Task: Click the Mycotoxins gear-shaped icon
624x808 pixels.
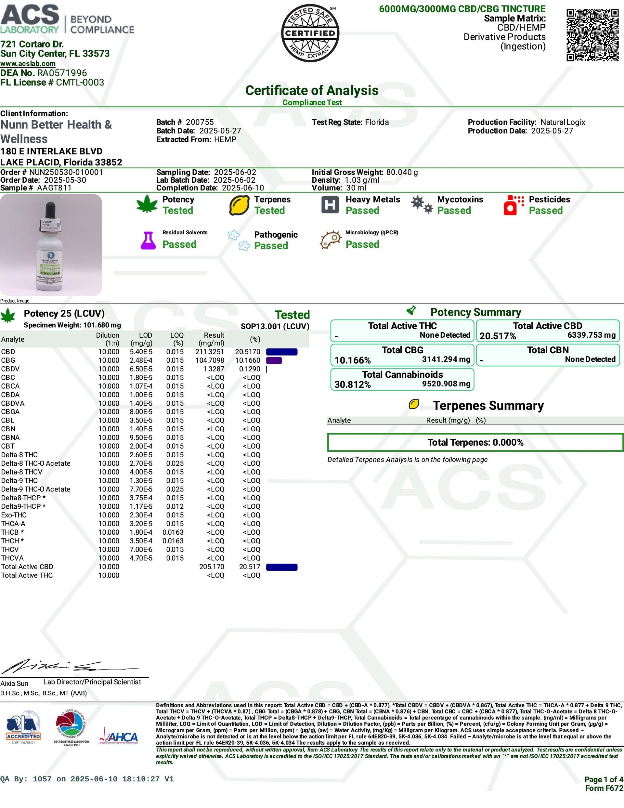Action: coord(422,204)
